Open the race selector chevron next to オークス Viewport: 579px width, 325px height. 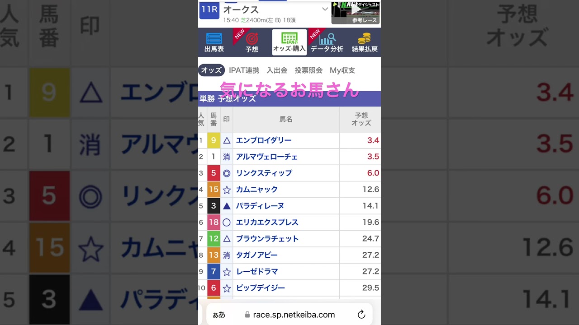(x=325, y=9)
